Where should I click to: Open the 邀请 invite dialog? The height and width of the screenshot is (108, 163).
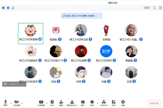coord(61,103)
